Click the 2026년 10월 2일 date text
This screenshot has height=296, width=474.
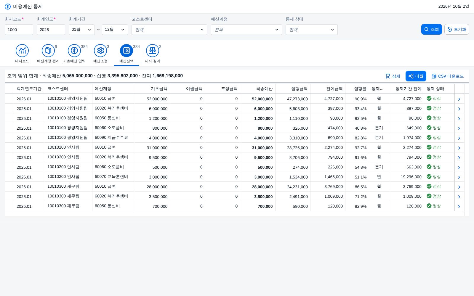pyautogui.click(x=454, y=7)
